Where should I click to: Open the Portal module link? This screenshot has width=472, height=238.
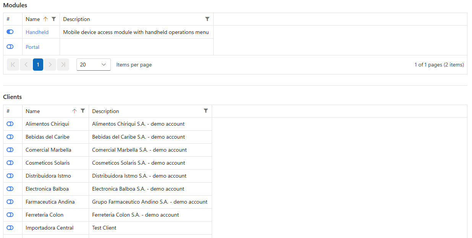[x=32, y=47]
